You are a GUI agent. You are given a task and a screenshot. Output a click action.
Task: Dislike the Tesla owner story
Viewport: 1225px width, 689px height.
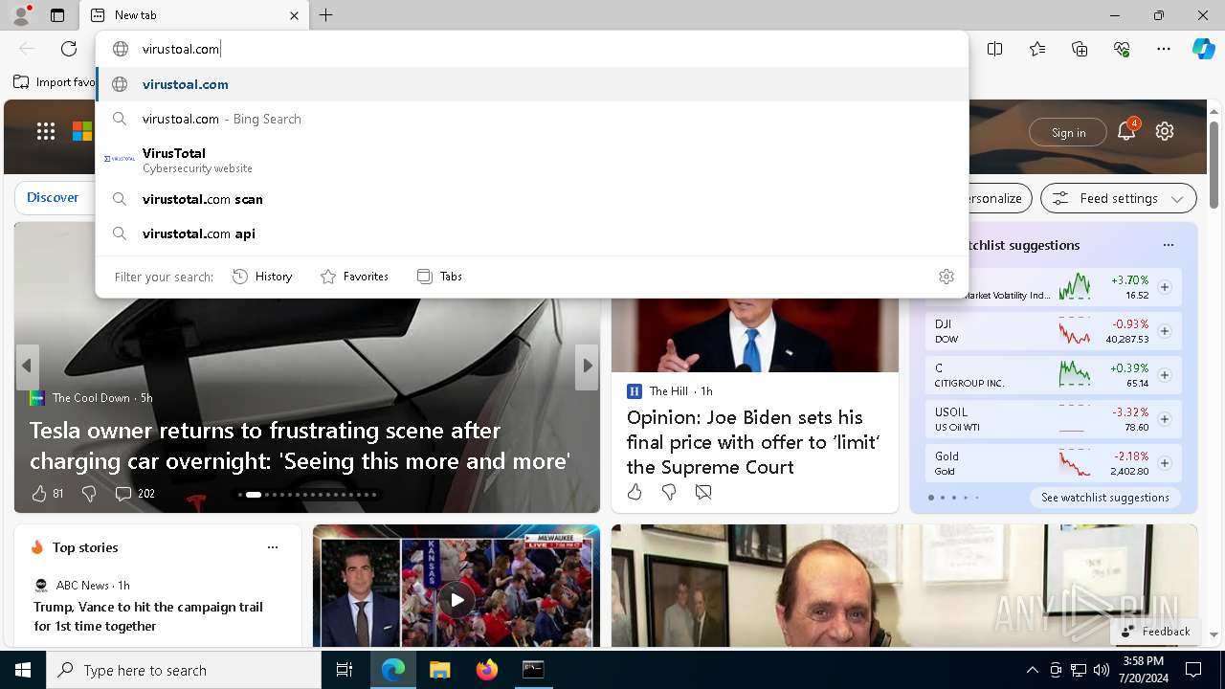point(89,494)
